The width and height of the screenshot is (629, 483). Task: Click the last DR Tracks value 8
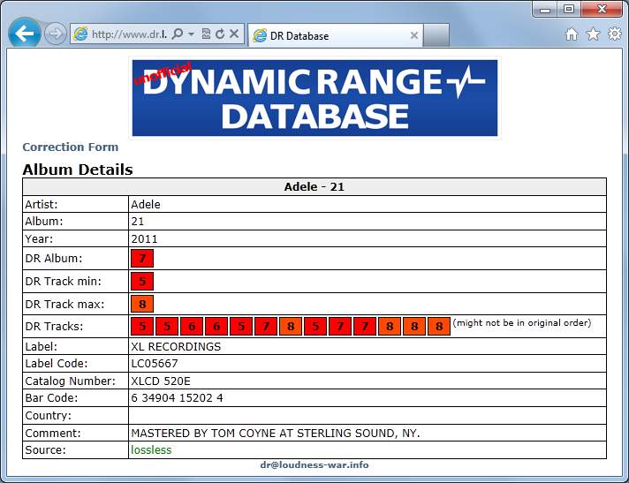[x=439, y=327]
